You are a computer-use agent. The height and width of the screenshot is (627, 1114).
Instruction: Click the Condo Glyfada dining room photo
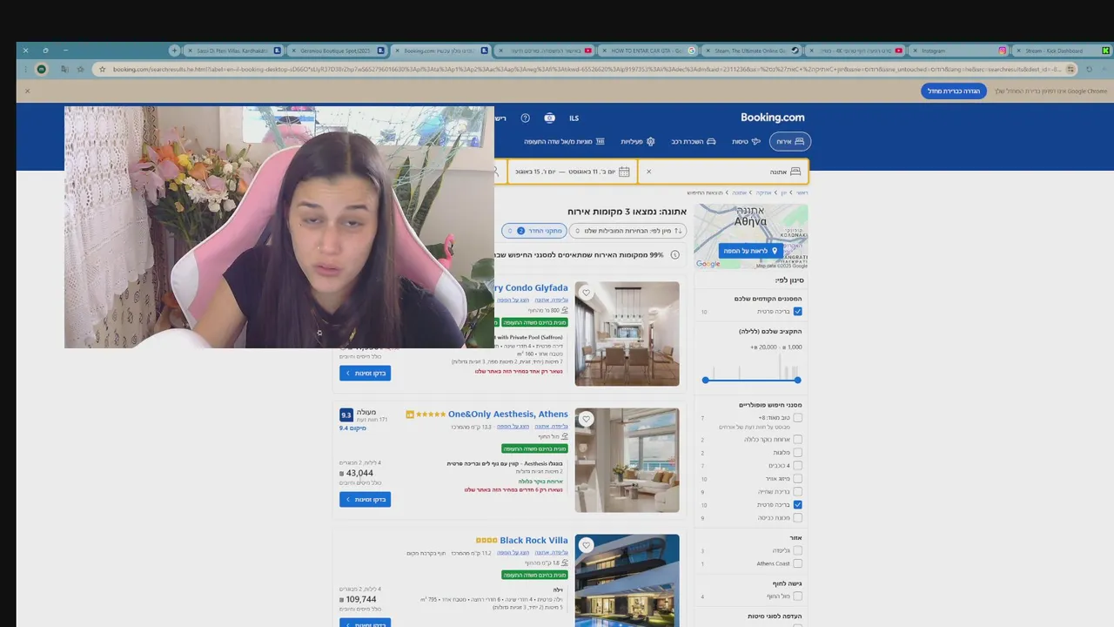[x=627, y=334]
